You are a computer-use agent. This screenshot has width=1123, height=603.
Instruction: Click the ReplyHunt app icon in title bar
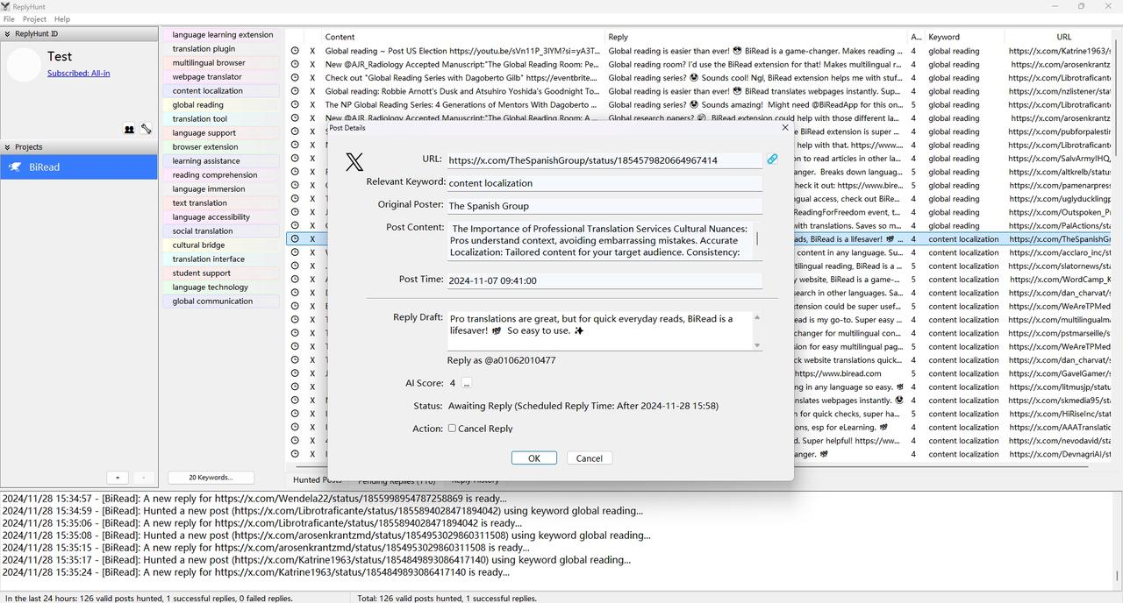[x=5, y=6]
